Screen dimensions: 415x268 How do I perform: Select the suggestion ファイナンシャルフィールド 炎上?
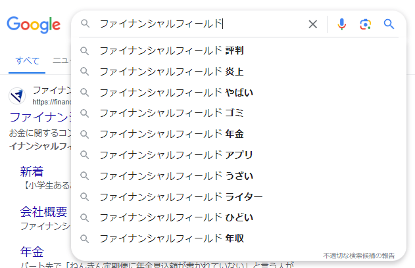pyautogui.click(x=239, y=72)
